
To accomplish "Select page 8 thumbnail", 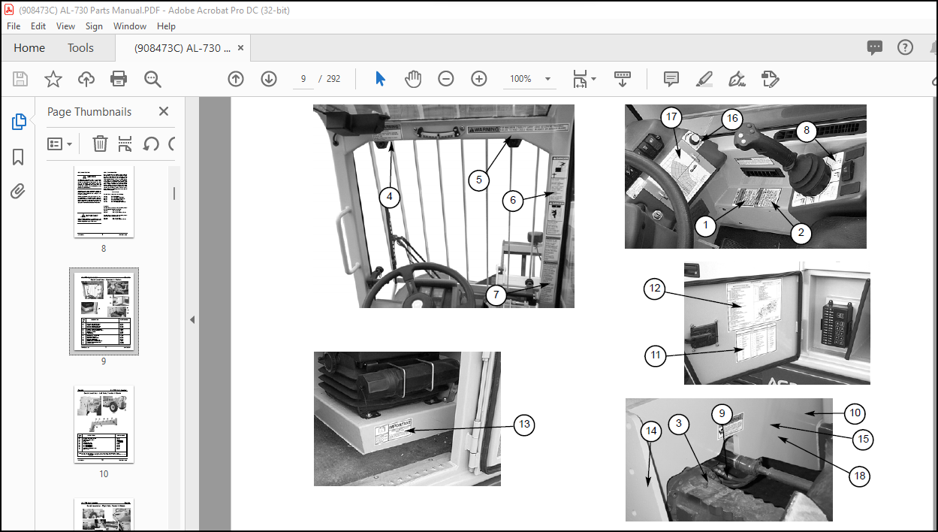I will (x=104, y=202).
